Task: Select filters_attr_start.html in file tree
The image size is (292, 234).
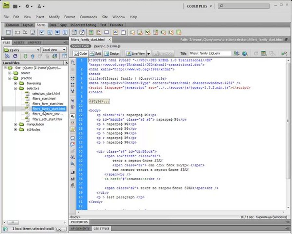Action: (47, 119)
